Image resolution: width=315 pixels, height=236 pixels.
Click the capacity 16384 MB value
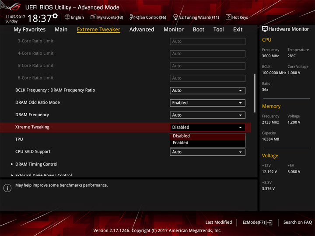271,139
